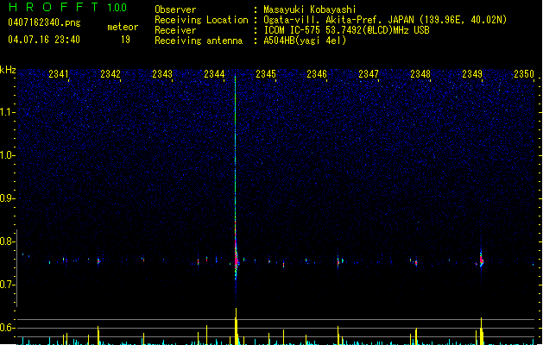This screenshot has height=345, width=543.
Task: Click the 2348 time marker
Action: (x=420, y=74)
